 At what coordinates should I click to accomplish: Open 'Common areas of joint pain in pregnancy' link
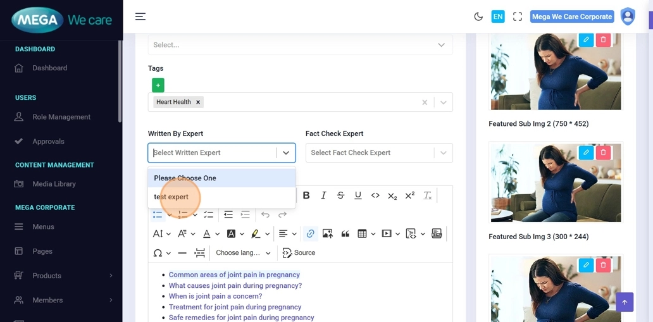pyautogui.click(x=234, y=275)
